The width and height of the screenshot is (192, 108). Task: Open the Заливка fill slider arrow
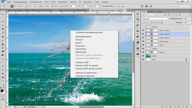pyautogui.click(x=190, y=23)
